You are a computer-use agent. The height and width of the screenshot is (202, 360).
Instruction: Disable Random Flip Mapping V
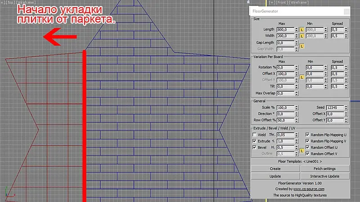(307, 141)
